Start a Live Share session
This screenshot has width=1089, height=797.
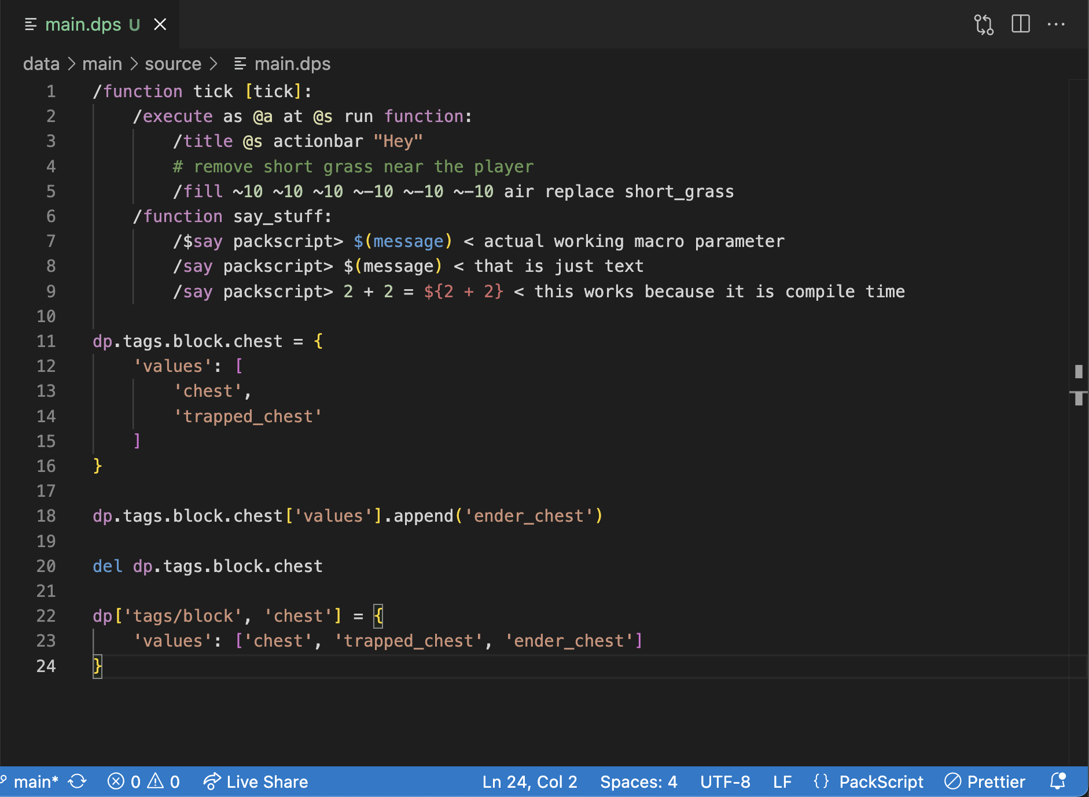tap(256, 782)
